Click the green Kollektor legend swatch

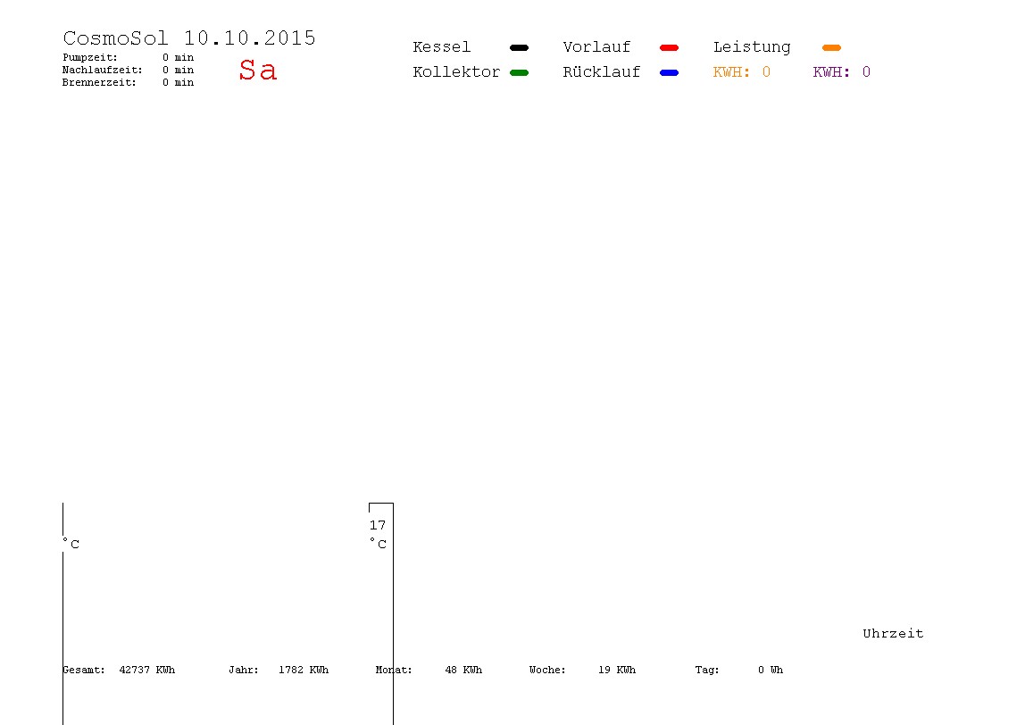(x=519, y=72)
